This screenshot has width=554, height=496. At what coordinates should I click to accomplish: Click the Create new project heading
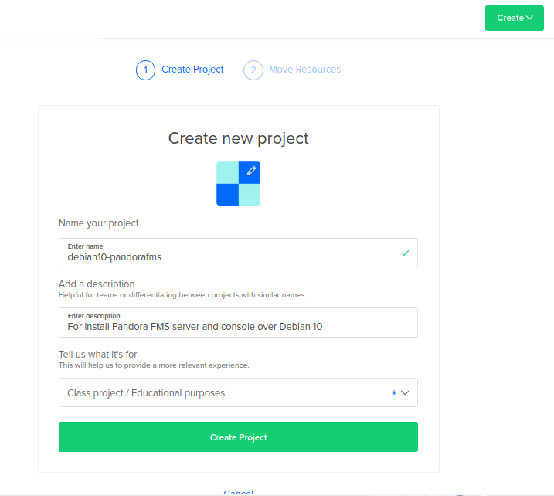(238, 138)
